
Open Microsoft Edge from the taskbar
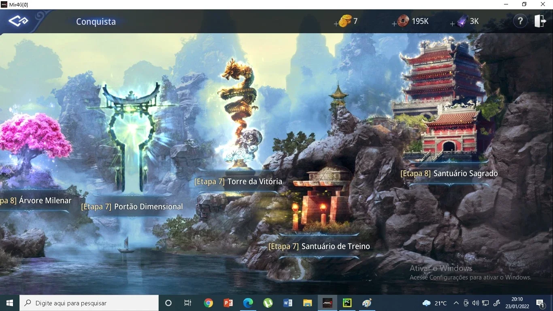pyautogui.click(x=248, y=303)
